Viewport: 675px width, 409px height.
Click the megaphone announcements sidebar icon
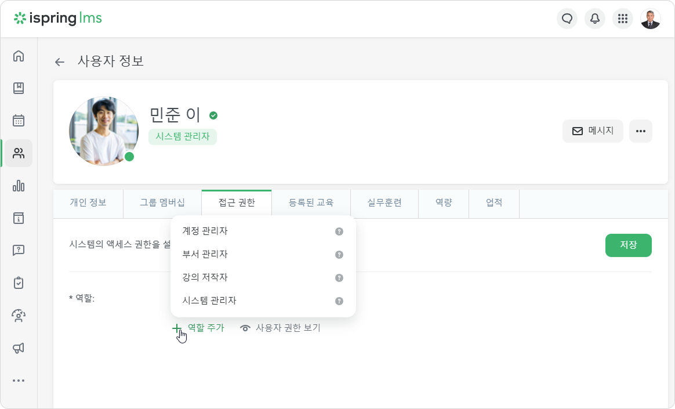coord(19,348)
